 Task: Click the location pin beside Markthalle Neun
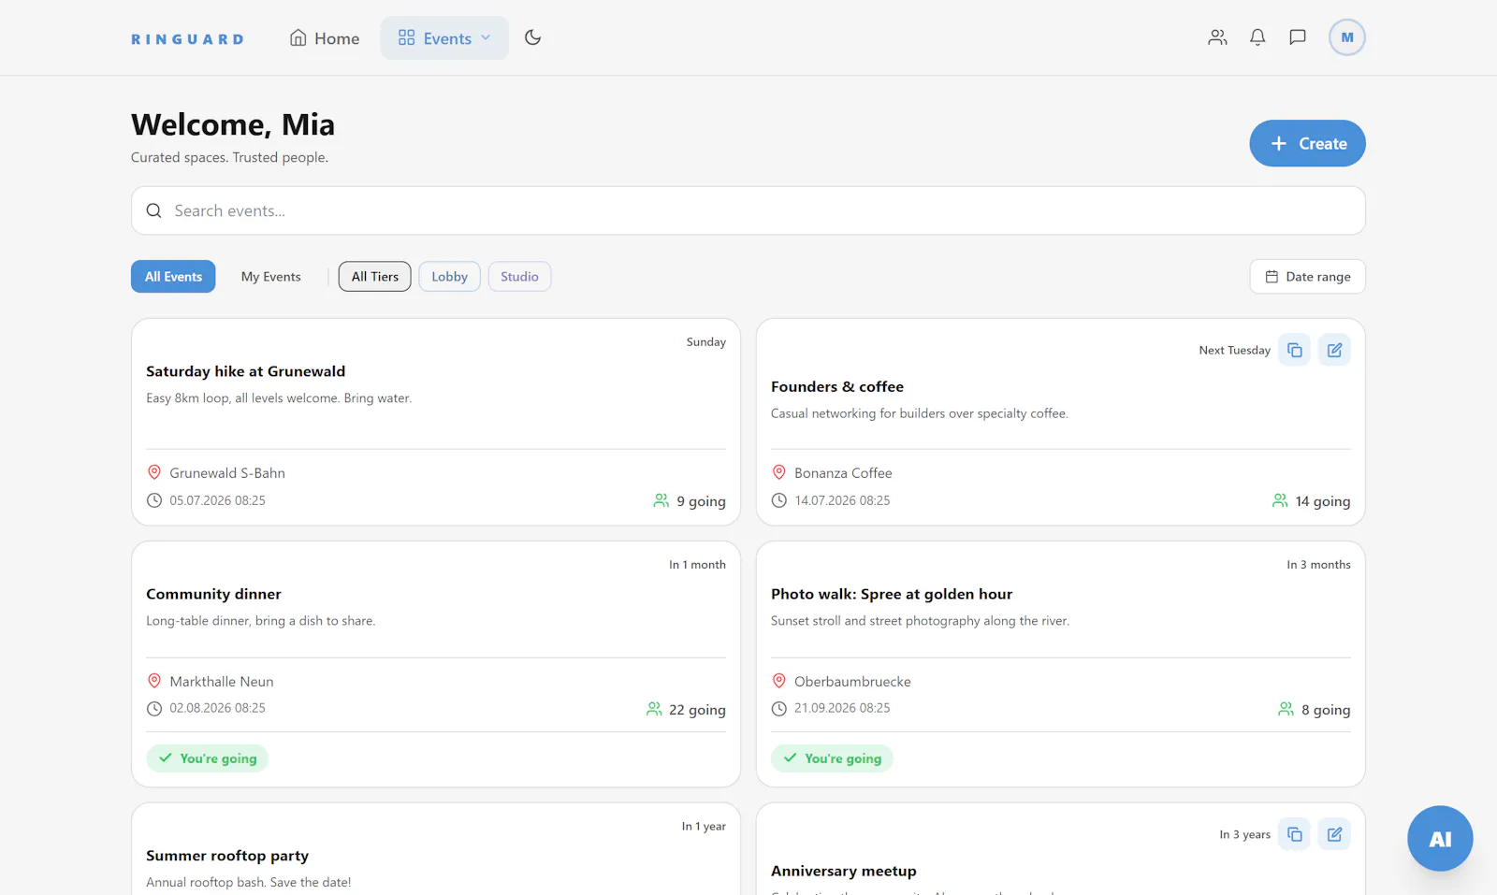pyautogui.click(x=154, y=681)
